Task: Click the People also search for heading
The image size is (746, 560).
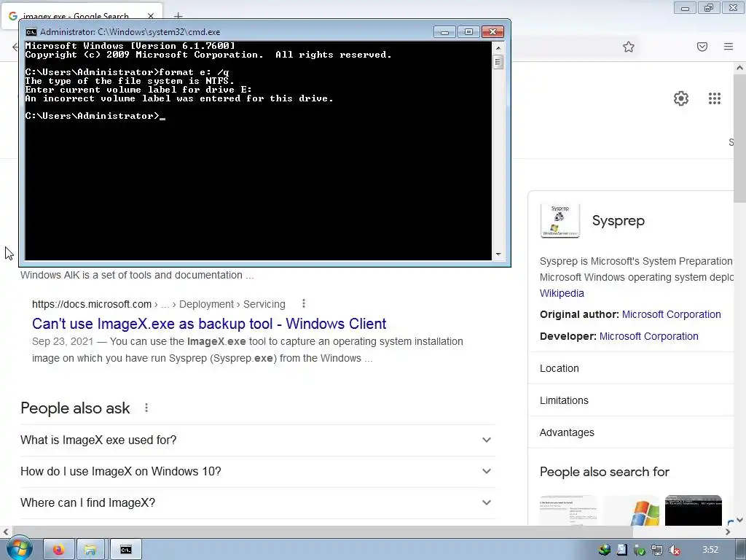Action: pos(604,472)
